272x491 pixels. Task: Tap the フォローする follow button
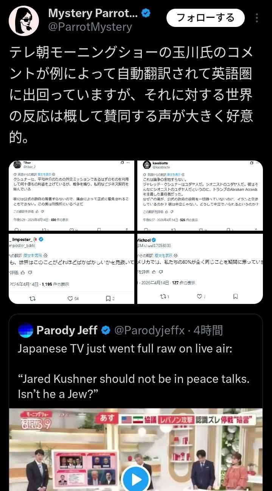click(x=206, y=18)
